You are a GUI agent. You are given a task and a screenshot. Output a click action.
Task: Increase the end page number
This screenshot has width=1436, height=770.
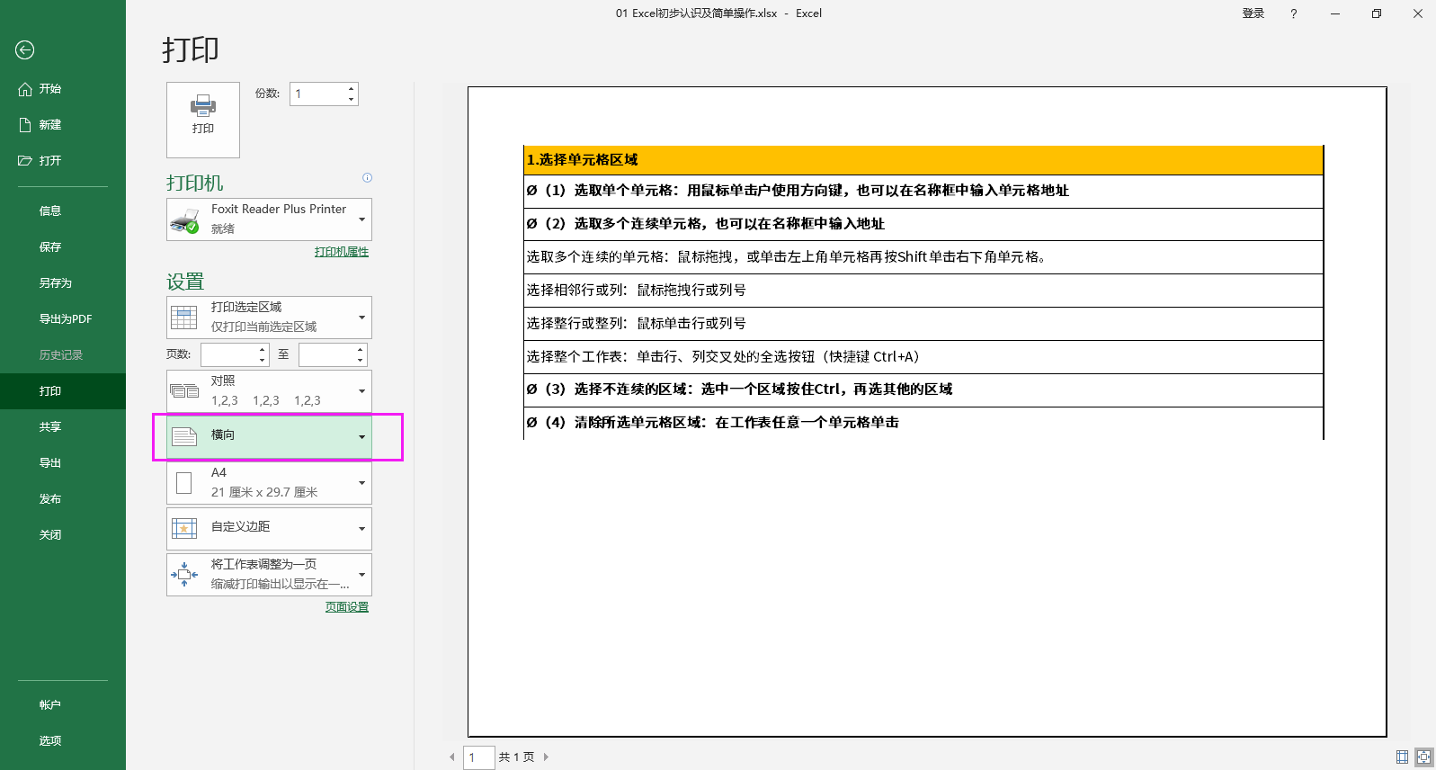[361, 349]
